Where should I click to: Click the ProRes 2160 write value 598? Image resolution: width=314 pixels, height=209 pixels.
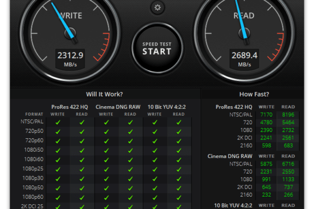point(267,145)
